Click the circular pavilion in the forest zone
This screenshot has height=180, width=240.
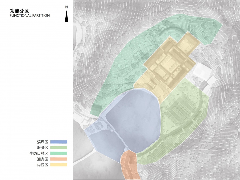point(205,25)
